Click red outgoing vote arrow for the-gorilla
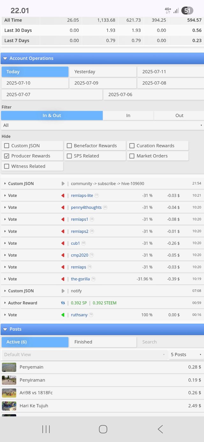Image resolution: width=204 pixels, height=442 pixels. [x=63, y=279]
